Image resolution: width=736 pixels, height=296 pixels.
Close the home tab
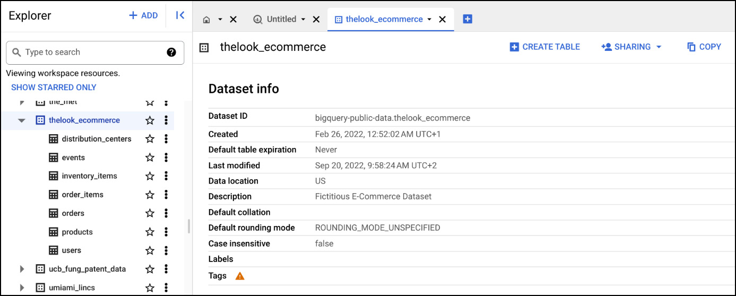pos(233,20)
